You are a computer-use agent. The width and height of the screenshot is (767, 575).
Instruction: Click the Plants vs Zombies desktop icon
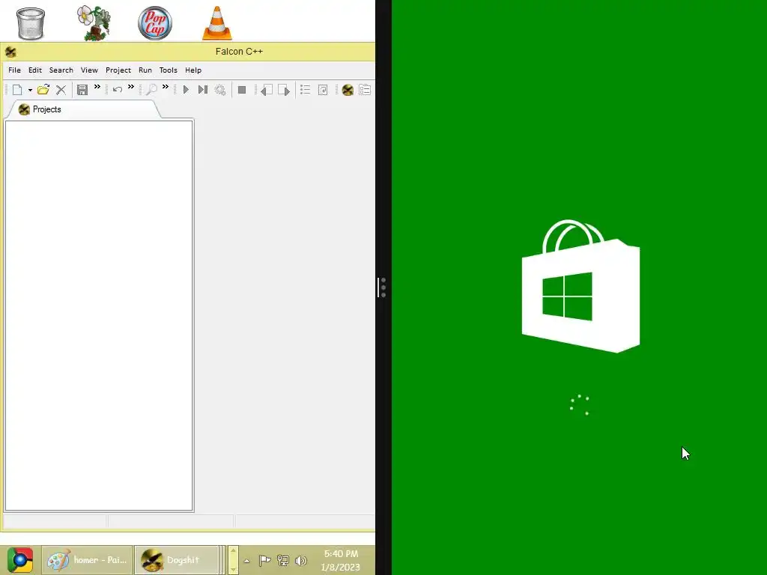pos(94,23)
